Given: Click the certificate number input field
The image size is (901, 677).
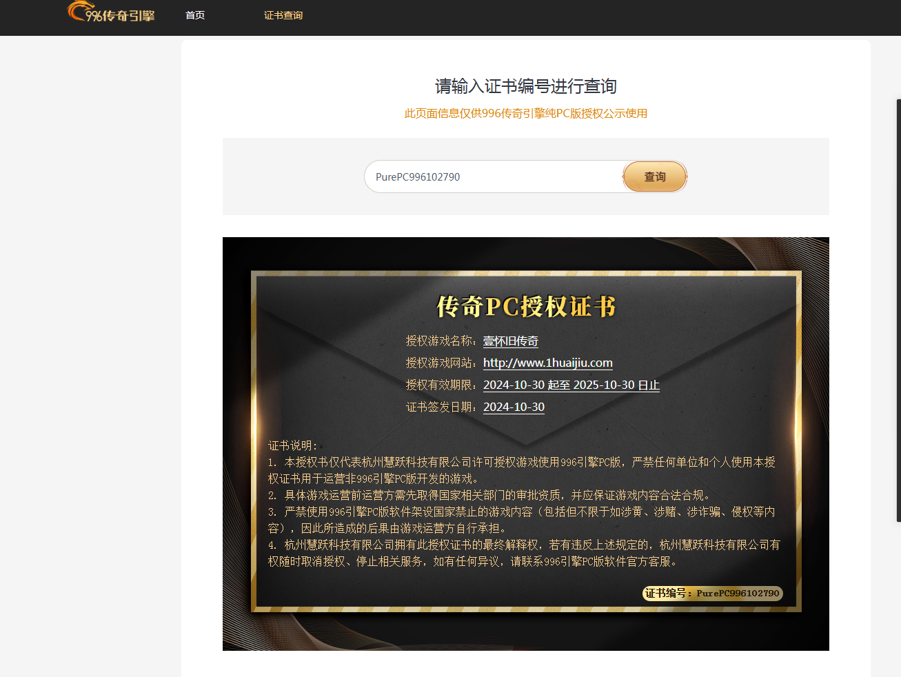Looking at the screenshot, I should (x=494, y=176).
